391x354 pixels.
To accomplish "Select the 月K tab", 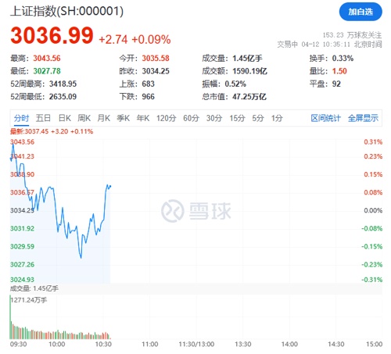I will pyautogui.click(x=104, y=118).
